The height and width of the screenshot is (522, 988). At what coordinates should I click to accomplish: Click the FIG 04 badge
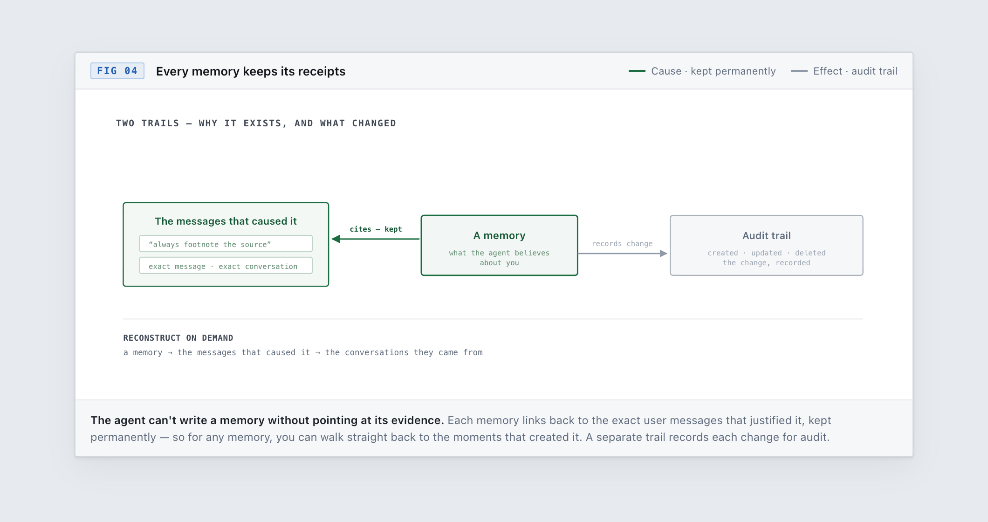117,71
